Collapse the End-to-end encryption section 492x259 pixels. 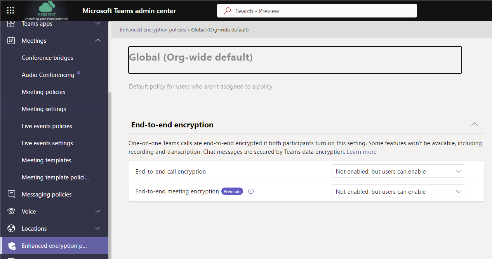474,124
